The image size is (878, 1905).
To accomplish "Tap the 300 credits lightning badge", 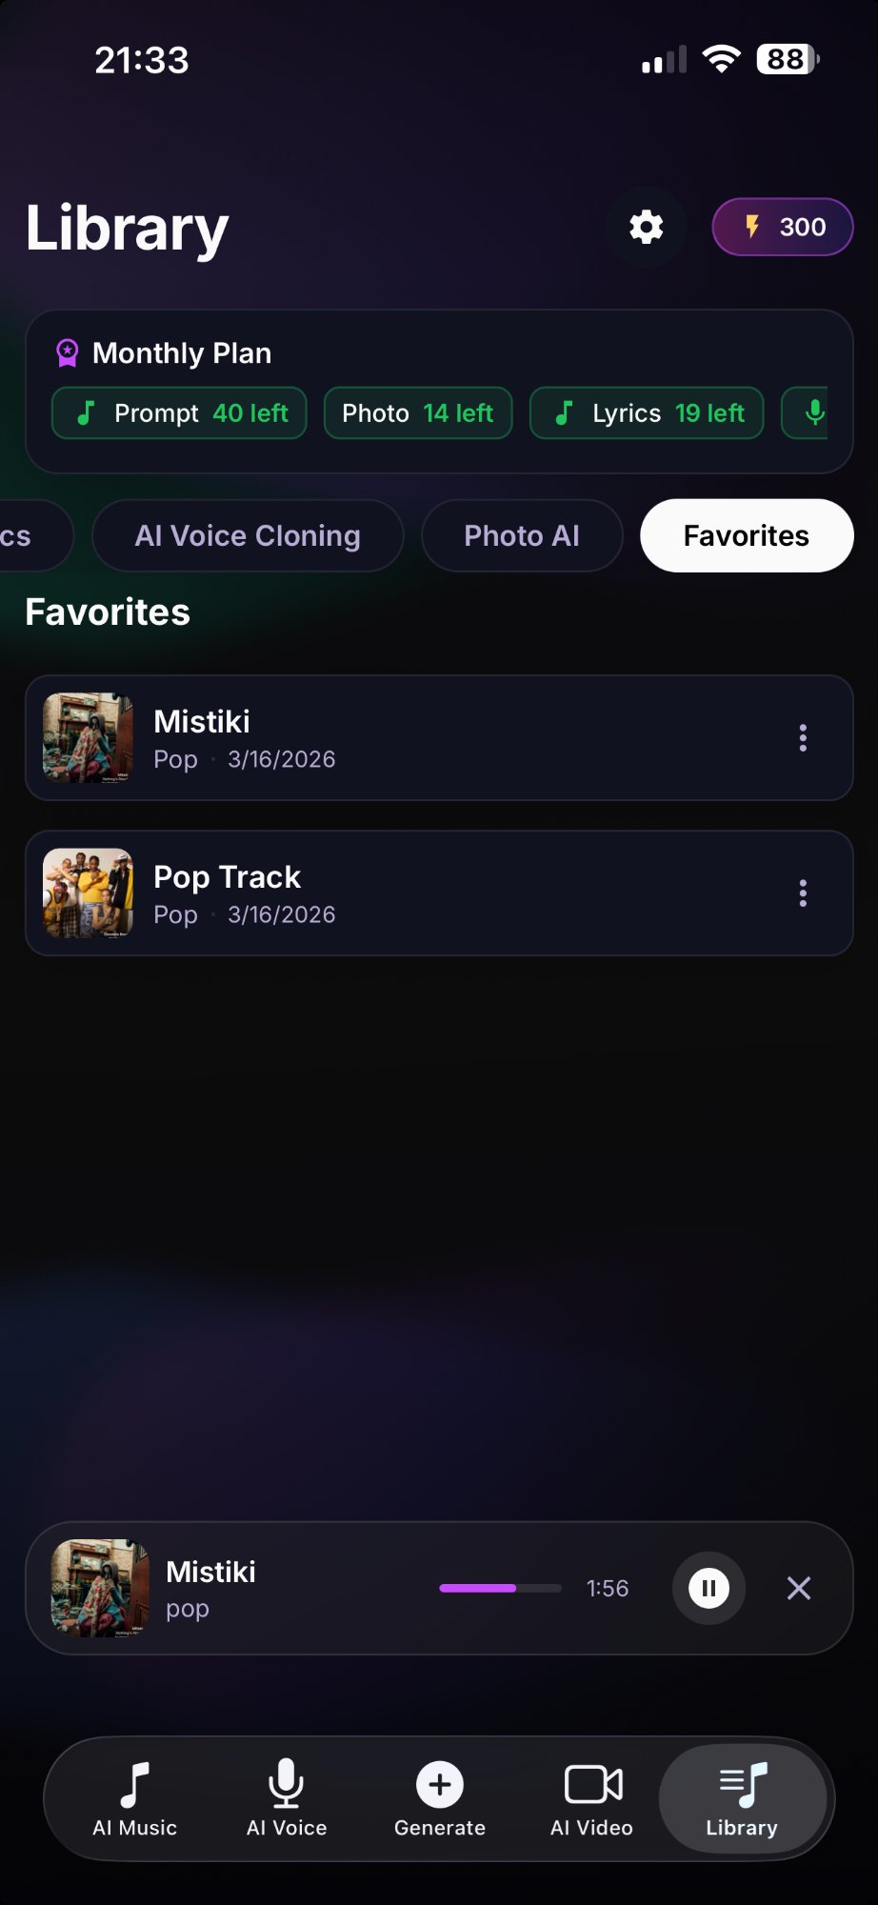I will pos(783,227).
